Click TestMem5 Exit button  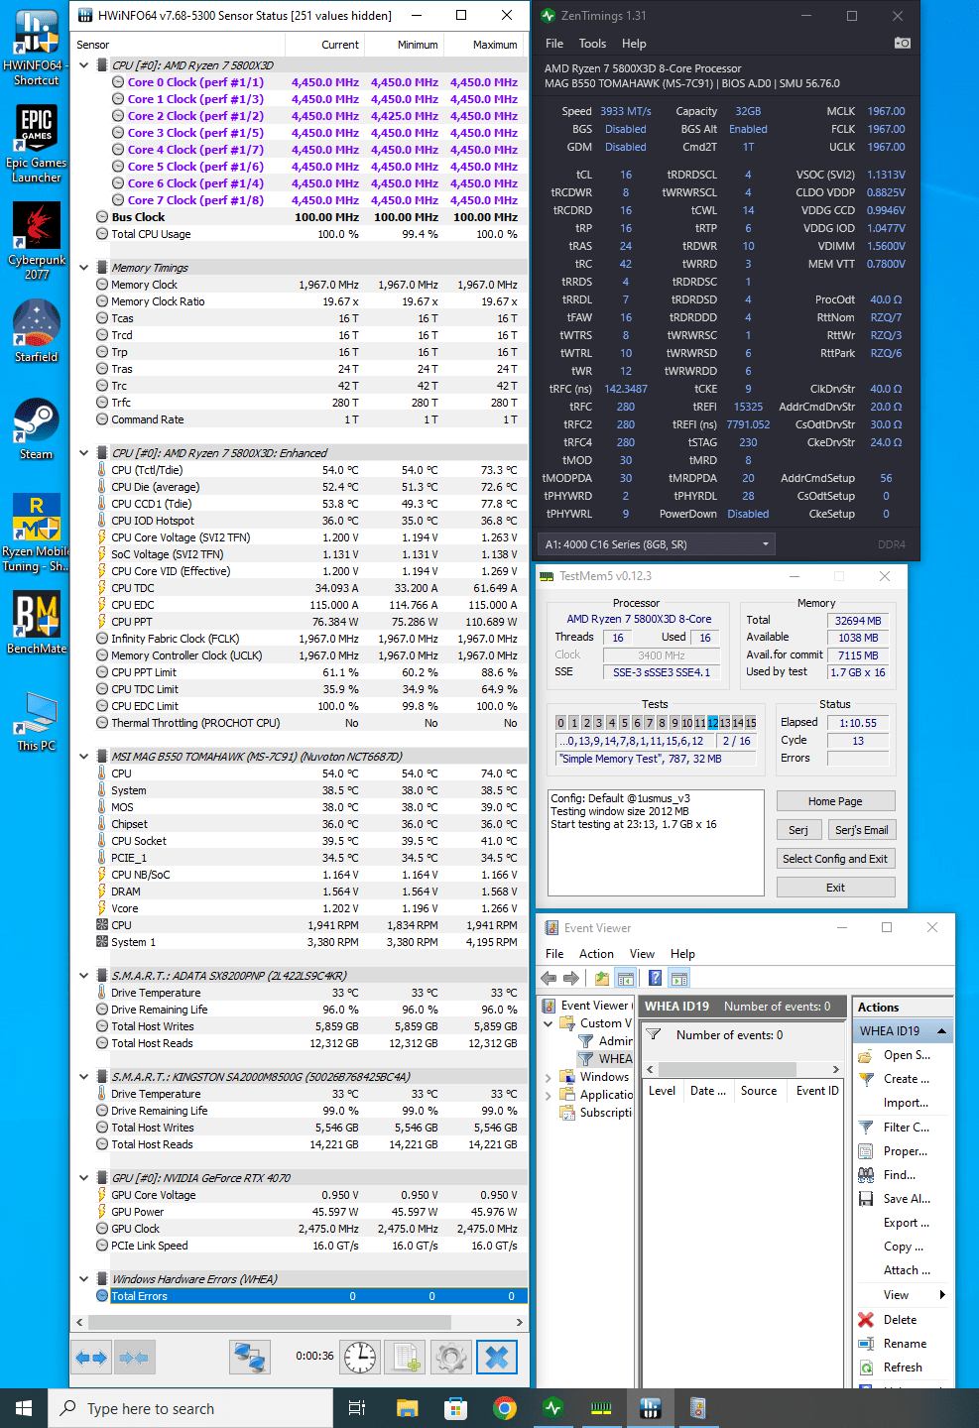[x=835, y=888]
